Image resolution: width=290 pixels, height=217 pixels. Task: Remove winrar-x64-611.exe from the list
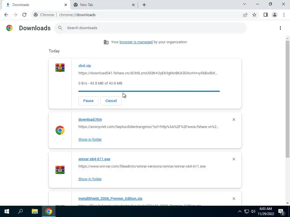coord(234,159)
